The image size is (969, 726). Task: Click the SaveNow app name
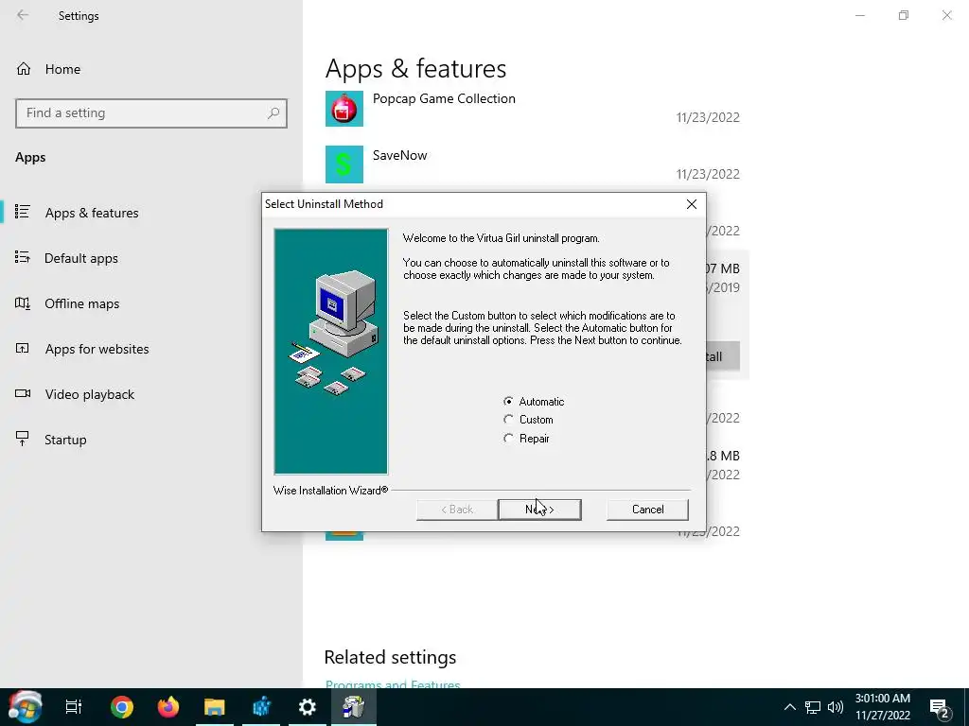400,155
